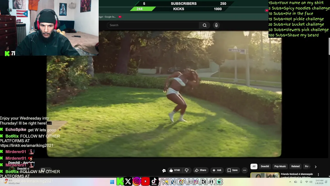Viewport: 330px width, 186px height.
Task: Switch to the tgpt Google Search tab
Action: click(x=107, y=17)
